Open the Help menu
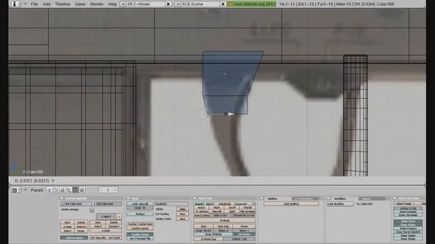 (x=112, y=4)
